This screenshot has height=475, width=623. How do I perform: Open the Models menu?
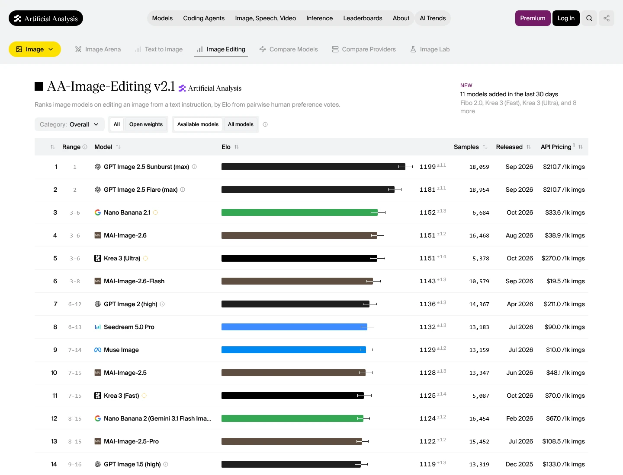tap(162, 18)
